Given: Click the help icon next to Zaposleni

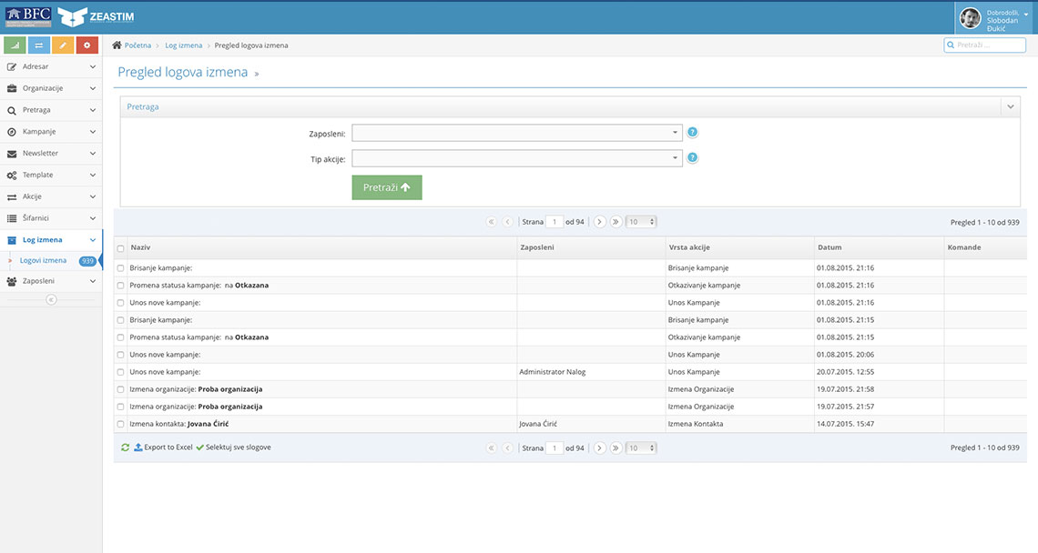Looking at the screenshot, I should tap(692, 132).
